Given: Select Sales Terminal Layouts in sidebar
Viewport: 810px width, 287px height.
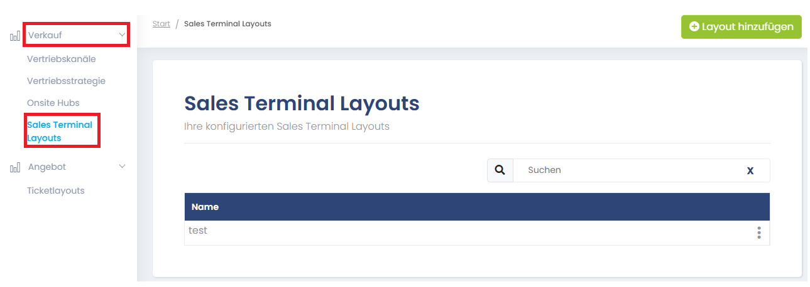Looking at the screenshot, I should click(x=60, y=131).
